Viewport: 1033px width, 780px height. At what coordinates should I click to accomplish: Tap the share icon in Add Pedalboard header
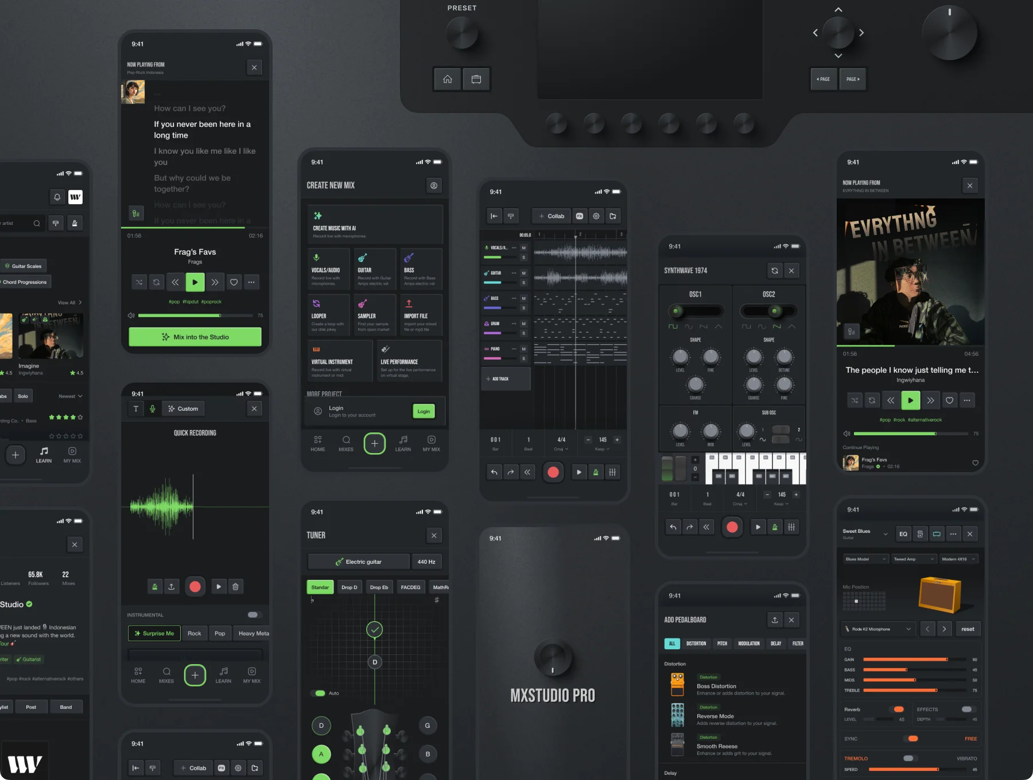775,620
